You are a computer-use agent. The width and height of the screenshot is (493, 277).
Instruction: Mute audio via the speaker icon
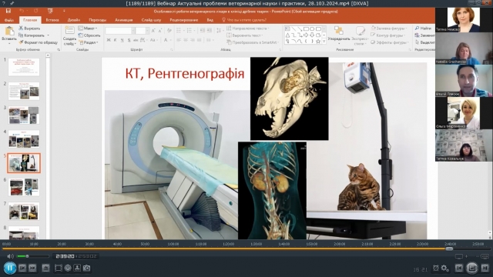coord(10,256)
